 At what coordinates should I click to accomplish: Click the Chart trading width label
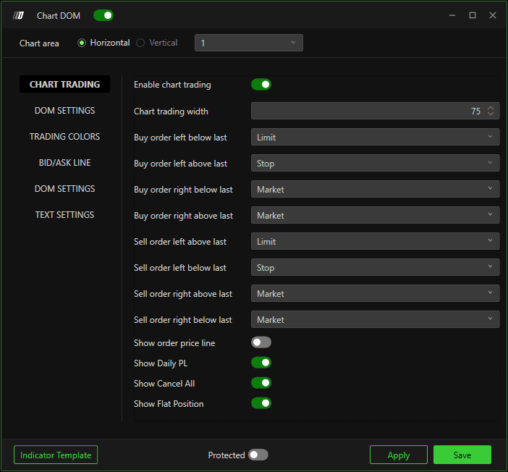coord(171,111)
